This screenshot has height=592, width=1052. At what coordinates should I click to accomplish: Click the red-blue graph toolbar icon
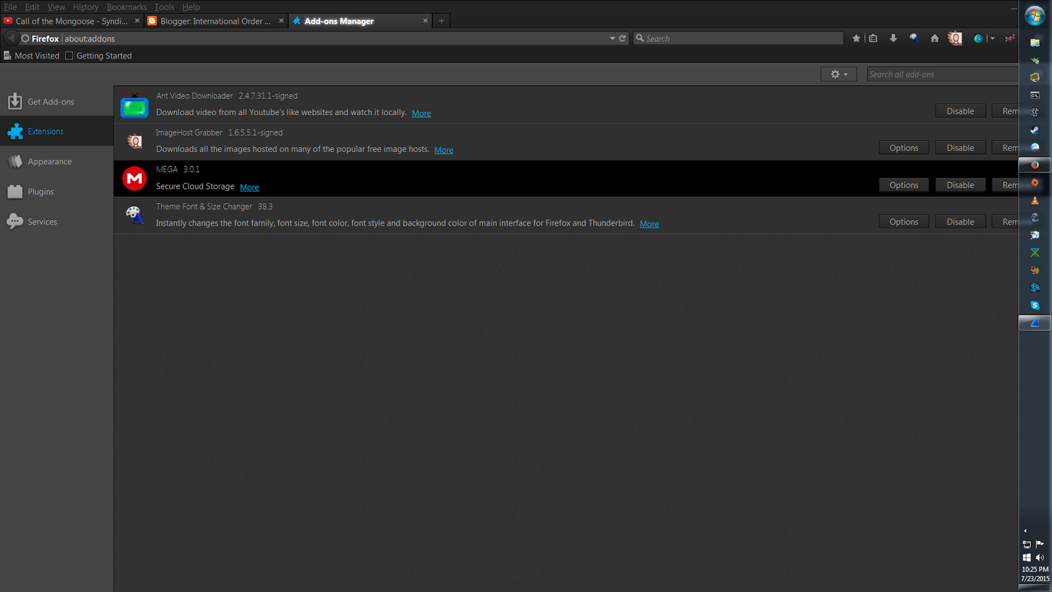(x=1010, y=38)
